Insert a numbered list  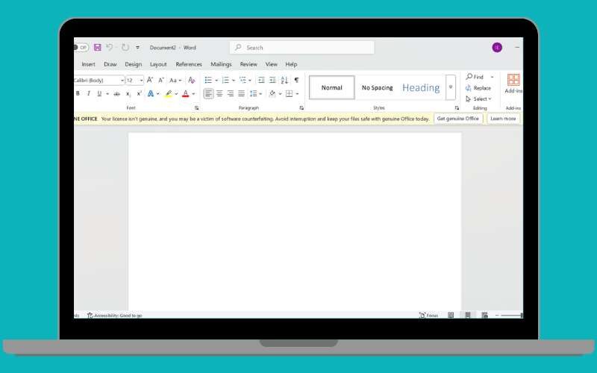click(x=225, y=80)
